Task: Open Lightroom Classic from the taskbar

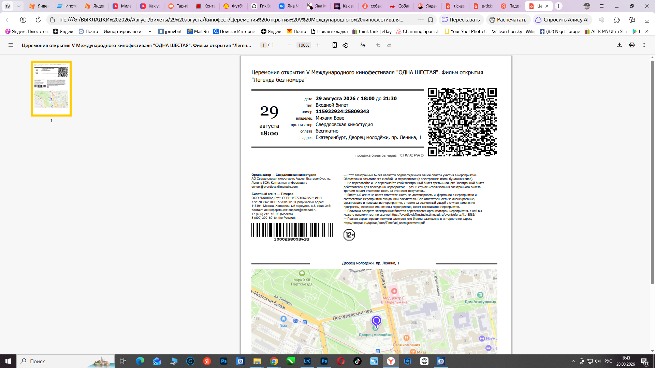Action: pyautogui.click(x=307, y=361)
